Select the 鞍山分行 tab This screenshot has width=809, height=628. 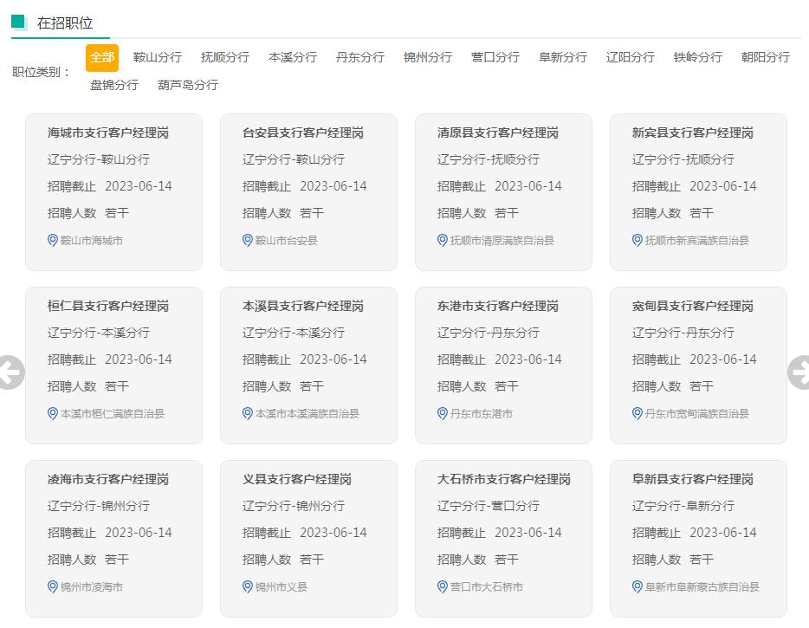[157, 56]
